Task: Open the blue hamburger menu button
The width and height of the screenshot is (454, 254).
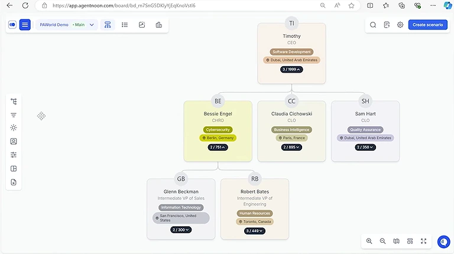Action: click(25, 25)
